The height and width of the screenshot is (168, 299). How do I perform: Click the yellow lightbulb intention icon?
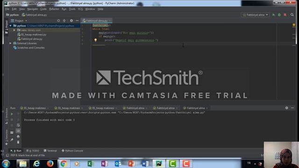(95, 40)
